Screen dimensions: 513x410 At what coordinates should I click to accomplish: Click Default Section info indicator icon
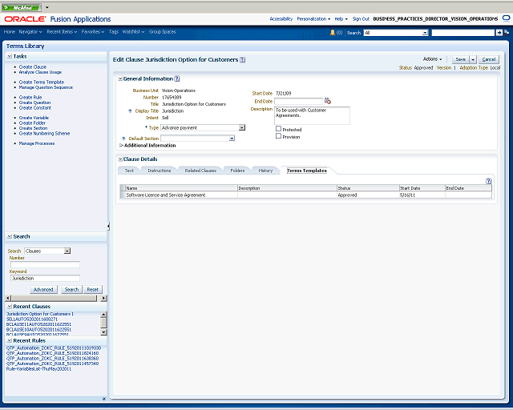click(x=123, y=139)
